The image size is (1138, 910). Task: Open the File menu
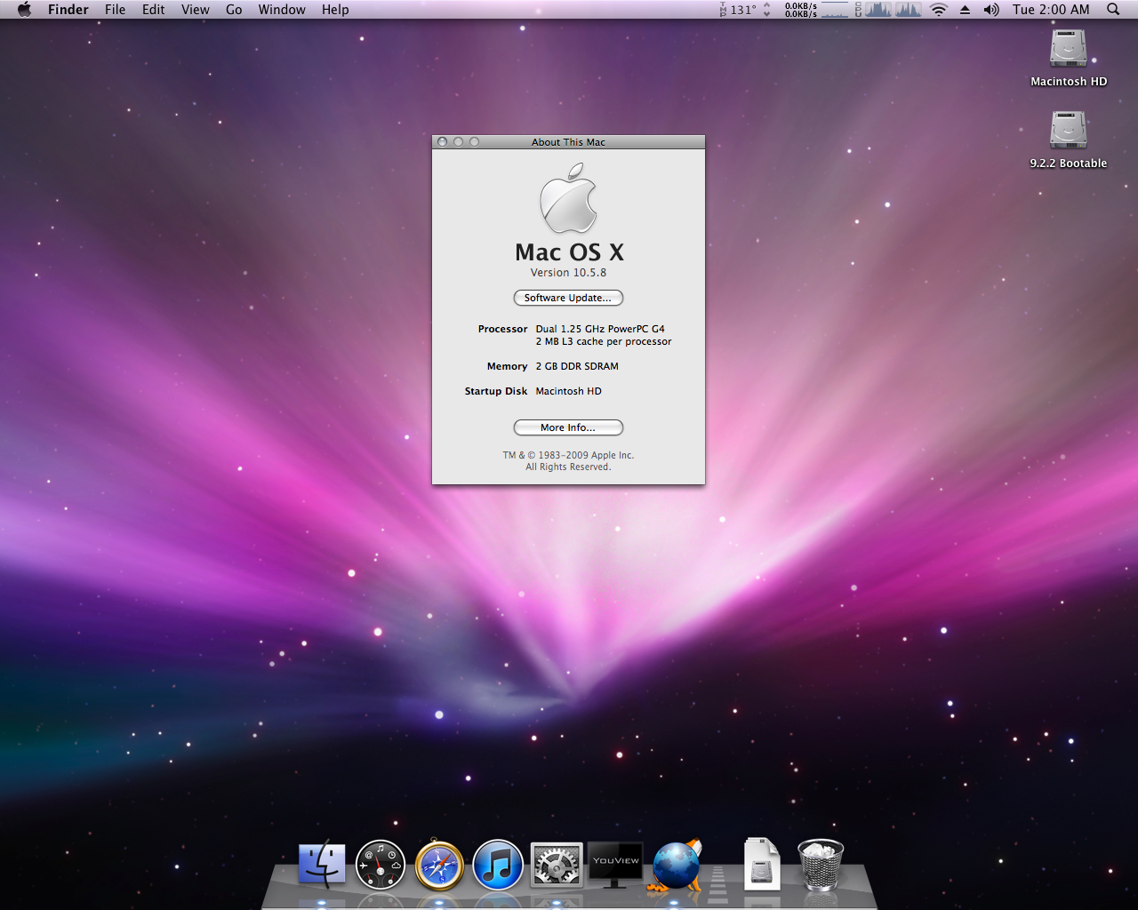pos(115,10)
